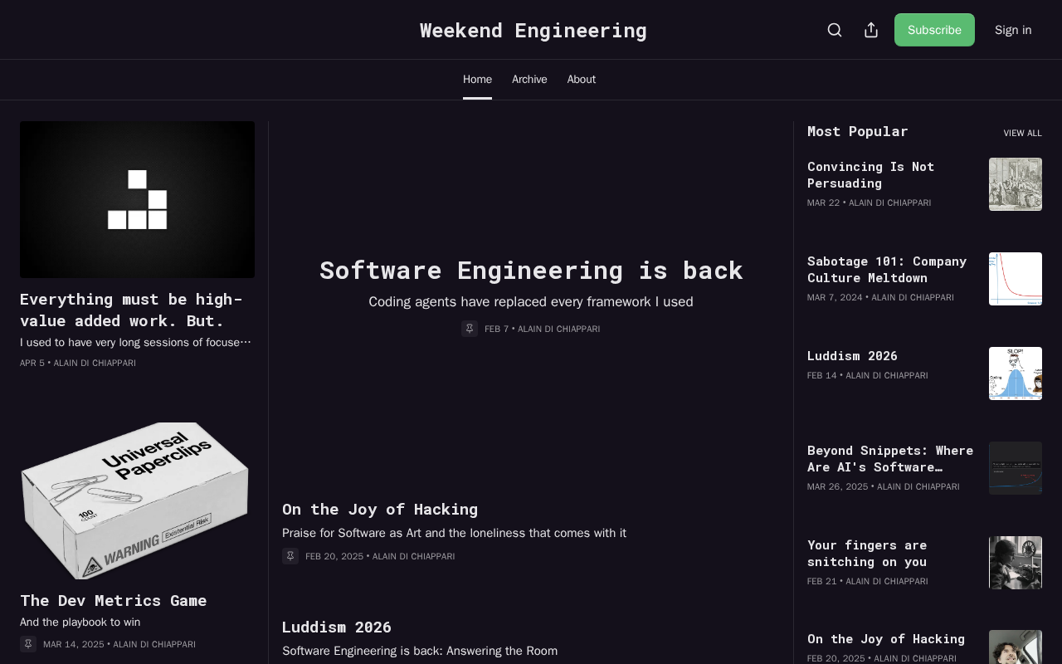The height and width of the screenshot is (664, 1062).
Task: Open the Tetris-blocks article cover image
Action: [x=138, y=199]
